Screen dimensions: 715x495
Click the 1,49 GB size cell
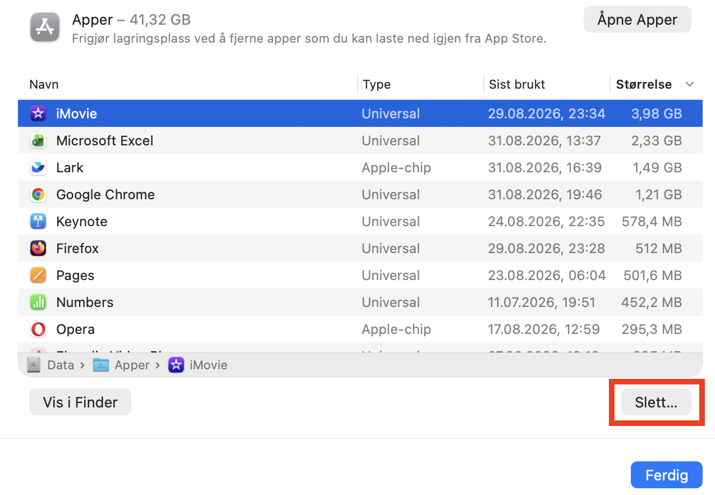(657, 168)
